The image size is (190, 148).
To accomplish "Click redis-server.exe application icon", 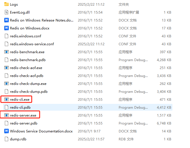I will (7, 115).
